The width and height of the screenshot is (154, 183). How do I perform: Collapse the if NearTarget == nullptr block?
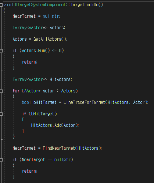(x=1, y=160)
